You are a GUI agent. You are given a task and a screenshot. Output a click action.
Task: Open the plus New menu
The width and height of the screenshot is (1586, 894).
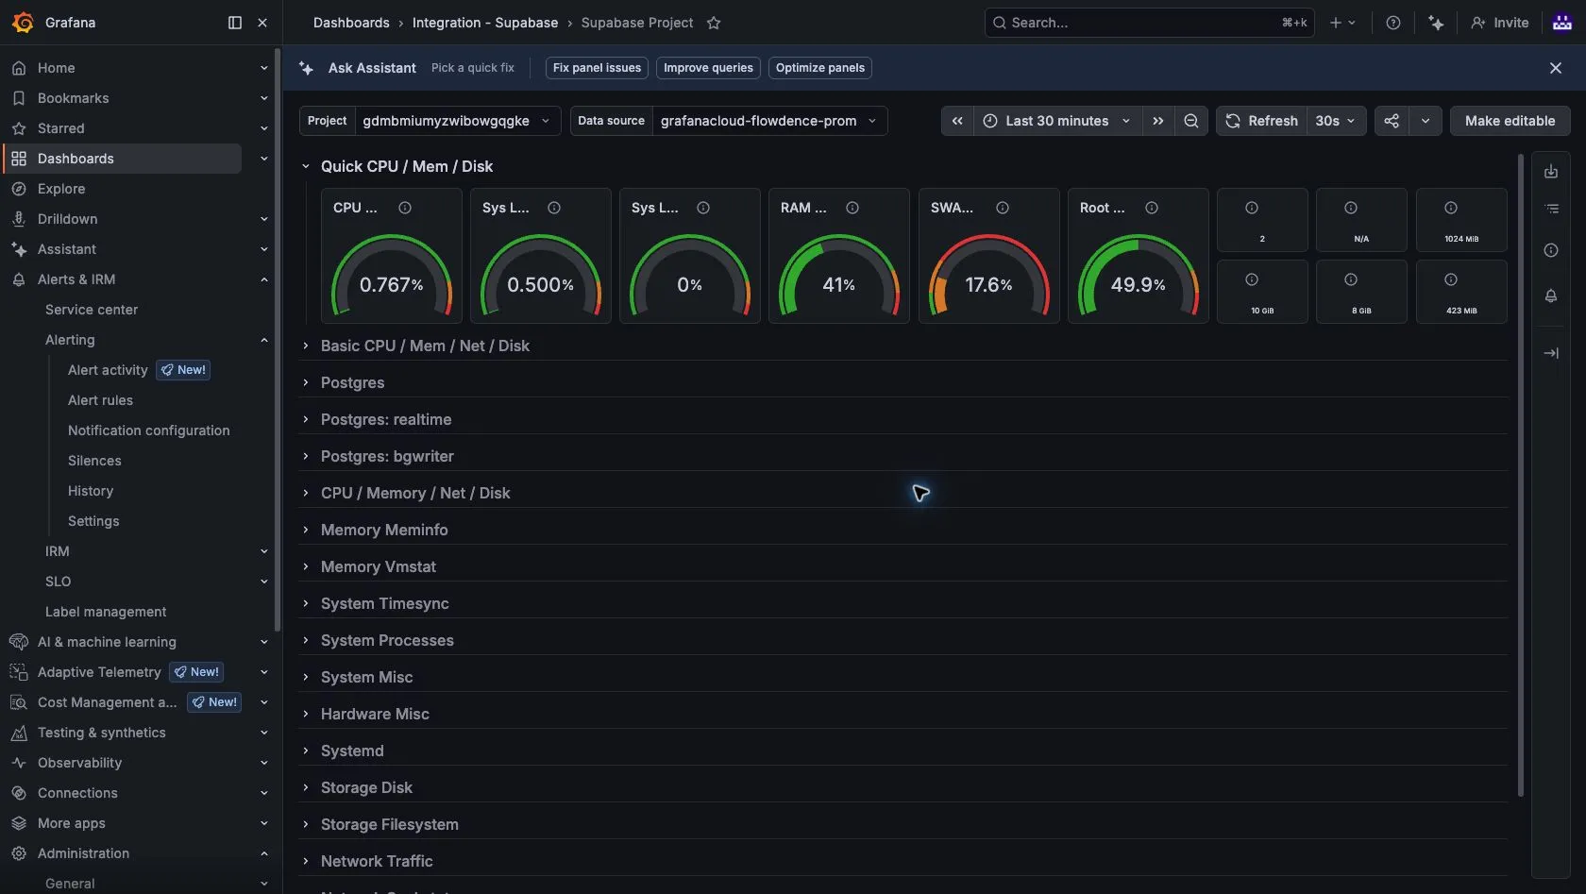coord(1342,23)
